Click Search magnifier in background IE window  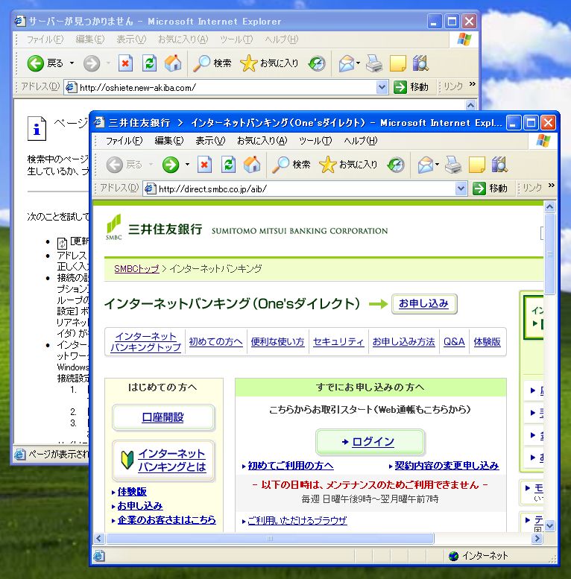pyautogui.click(x=202, y=63)
